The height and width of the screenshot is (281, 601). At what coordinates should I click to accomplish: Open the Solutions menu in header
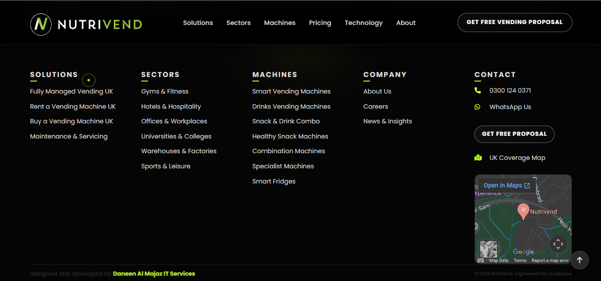pyautogui.click(x=198, y=23)
